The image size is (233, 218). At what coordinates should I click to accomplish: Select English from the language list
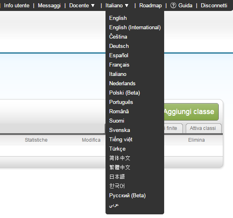pos(118,18)
